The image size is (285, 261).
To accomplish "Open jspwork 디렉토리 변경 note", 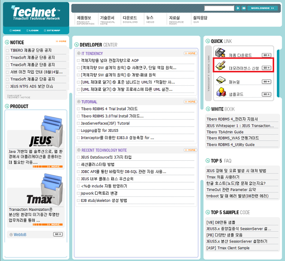I will click(99, 193).
